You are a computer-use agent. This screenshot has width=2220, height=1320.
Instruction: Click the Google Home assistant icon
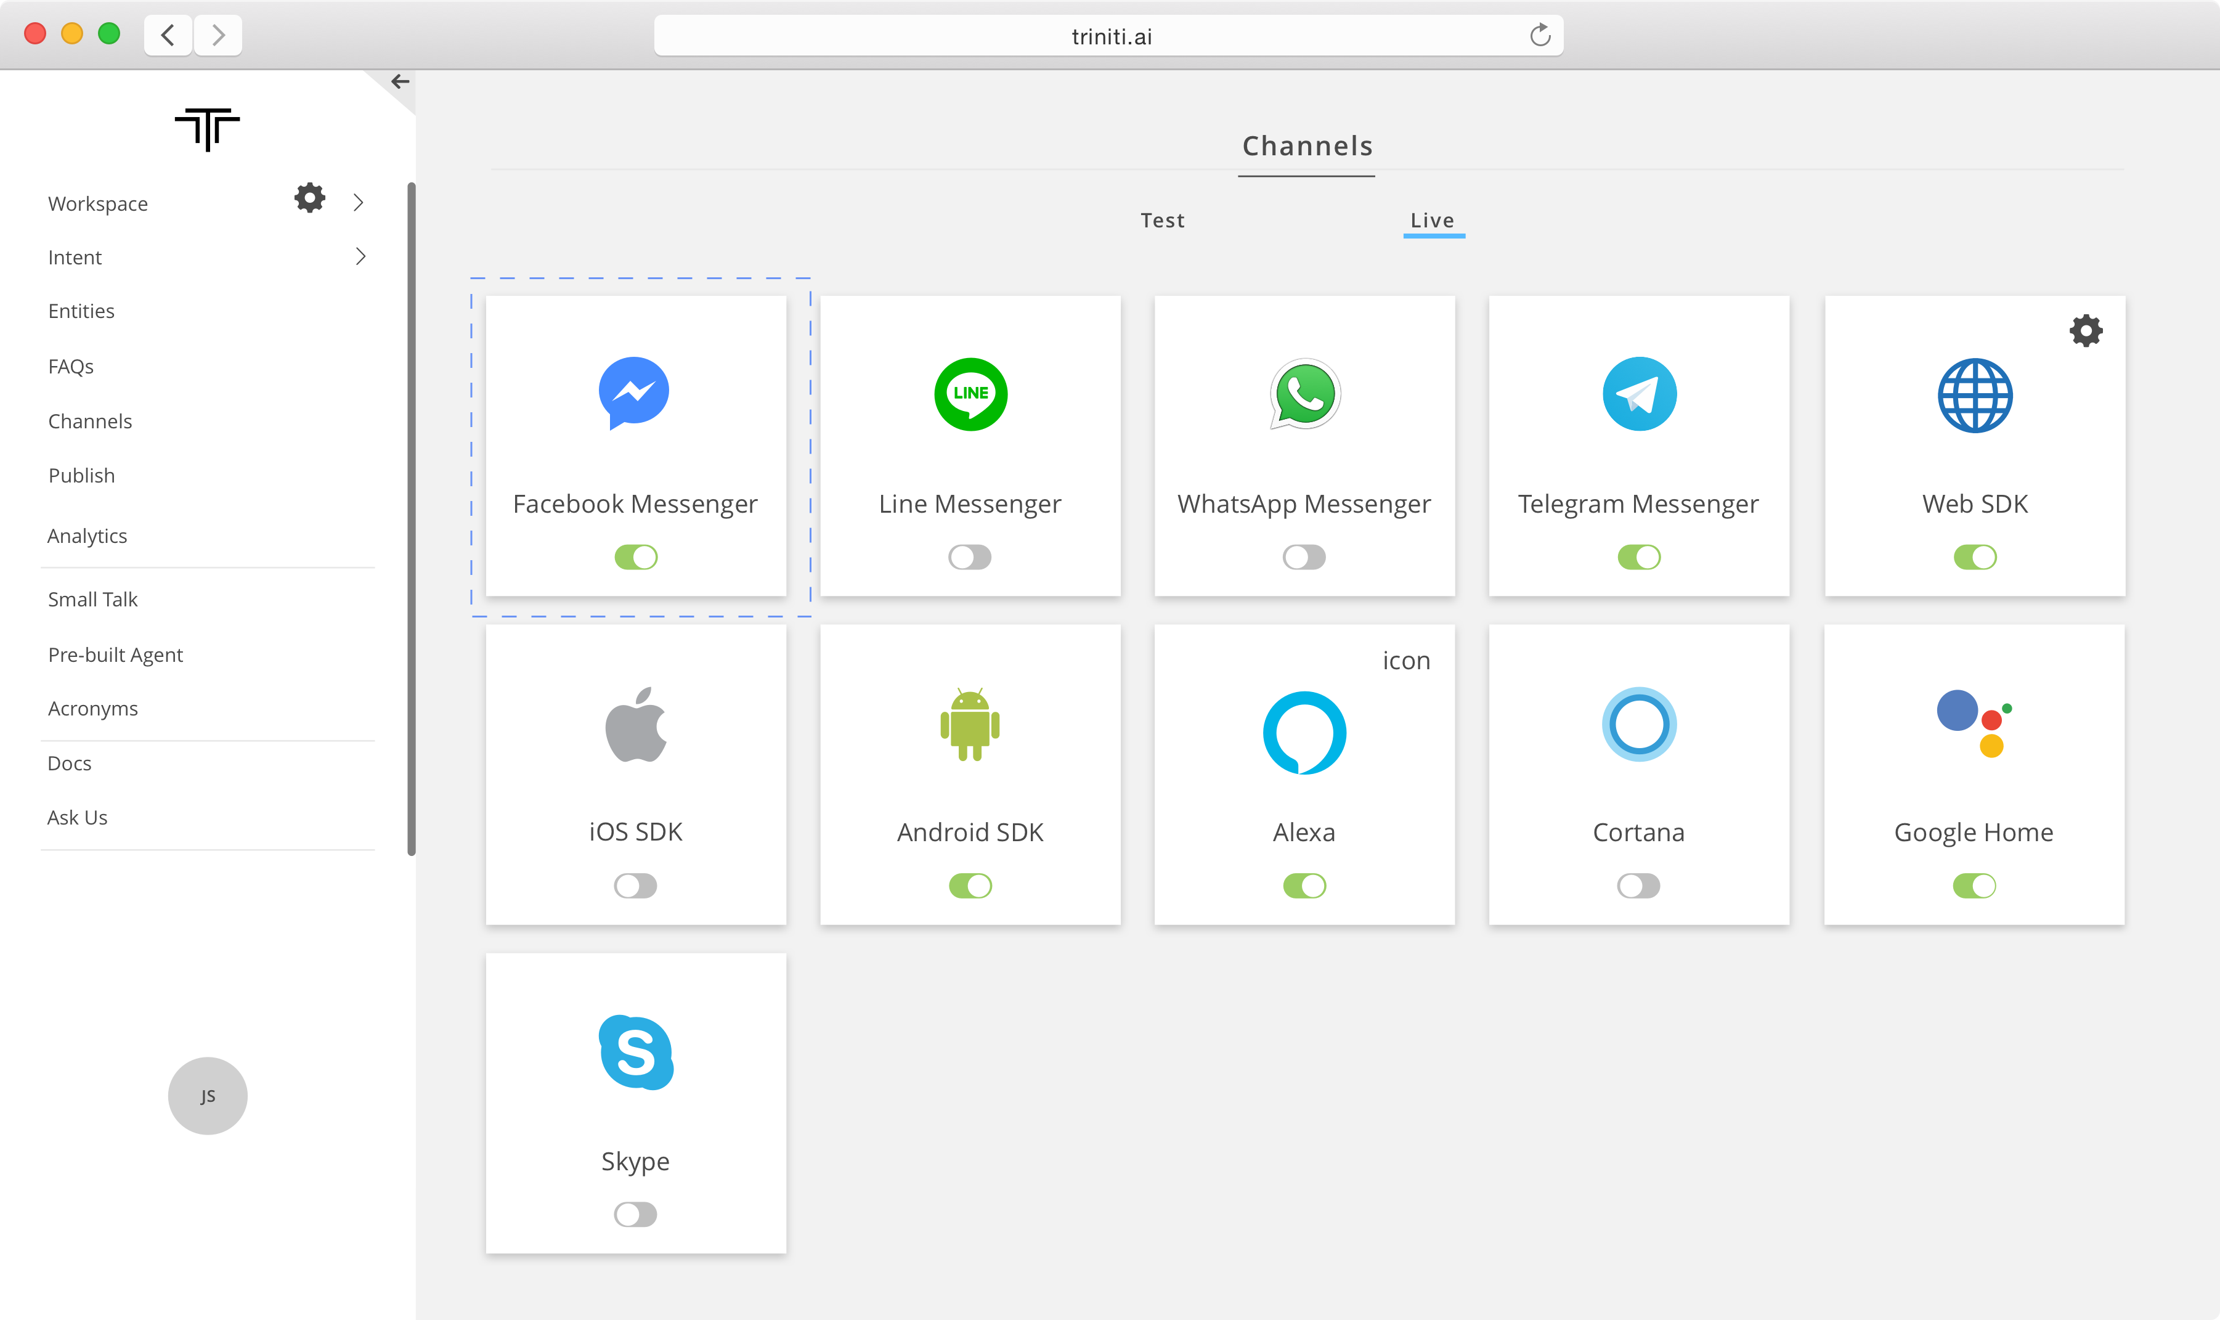click(1974, 723)
